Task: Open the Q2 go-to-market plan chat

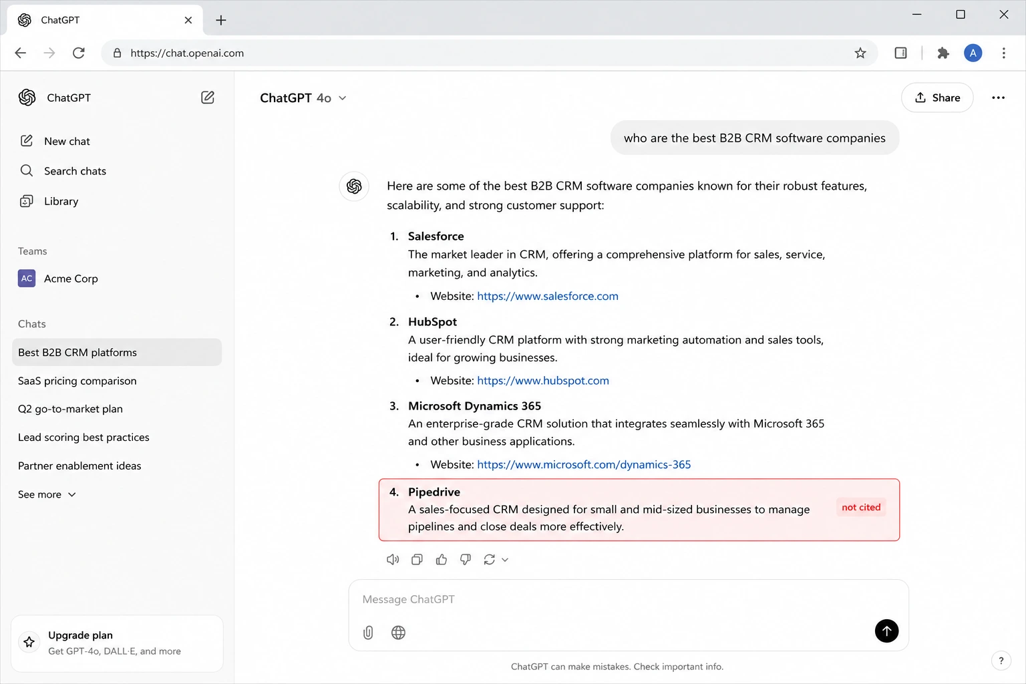Action: pyautogui.click(x=71, y=409)
